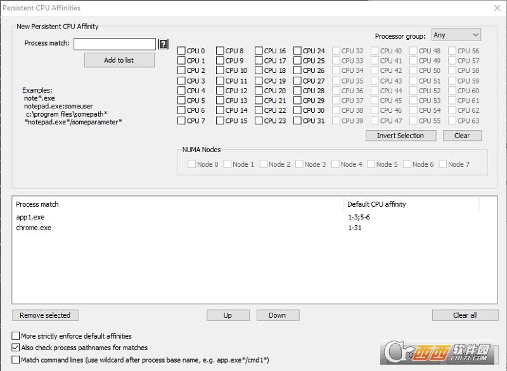Click the Process match input field

pyautogui.click(x=115, y=44)
